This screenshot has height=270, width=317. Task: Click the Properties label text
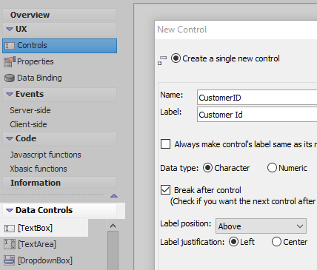pos(36,61)
